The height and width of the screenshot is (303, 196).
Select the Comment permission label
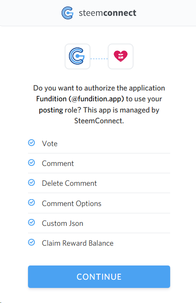(x=58, y=163)
